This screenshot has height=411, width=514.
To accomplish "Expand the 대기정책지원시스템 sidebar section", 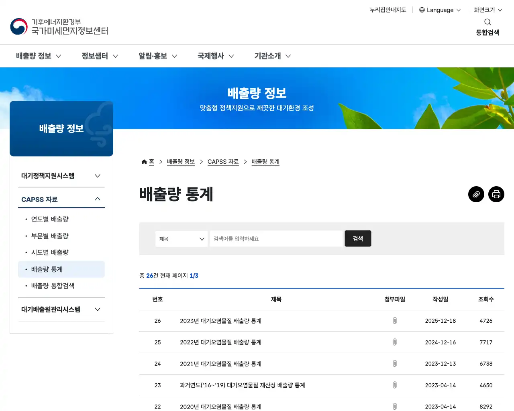I will [61, 176].
